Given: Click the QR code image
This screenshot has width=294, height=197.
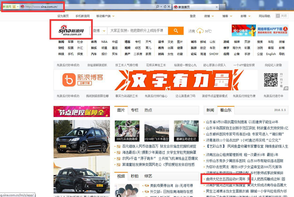Looking at the screenshot, I should pyautogui.click(x=270, y=80).
